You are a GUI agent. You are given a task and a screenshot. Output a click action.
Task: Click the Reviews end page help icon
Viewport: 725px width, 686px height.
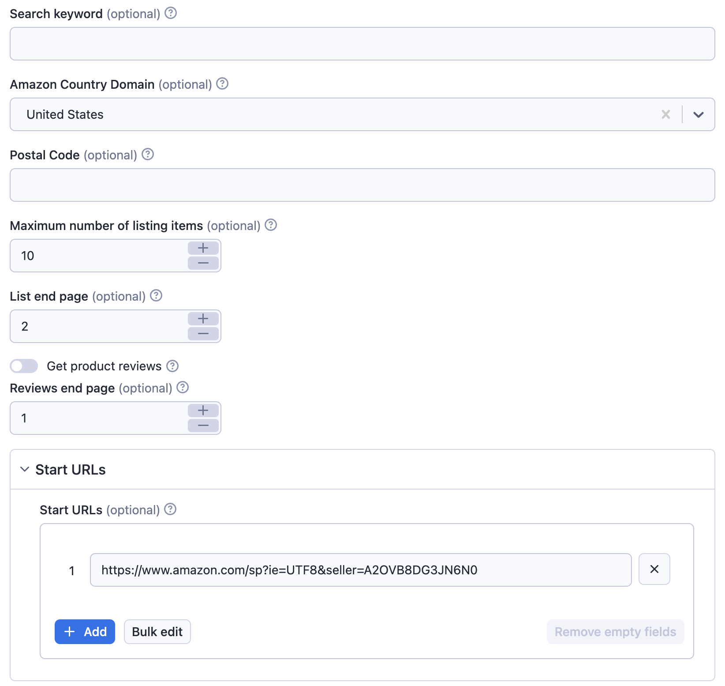[183, 388]
